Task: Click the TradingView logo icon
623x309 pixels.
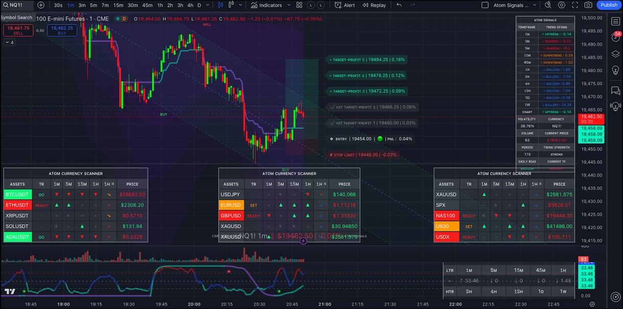Action: [x=9, y=292]
